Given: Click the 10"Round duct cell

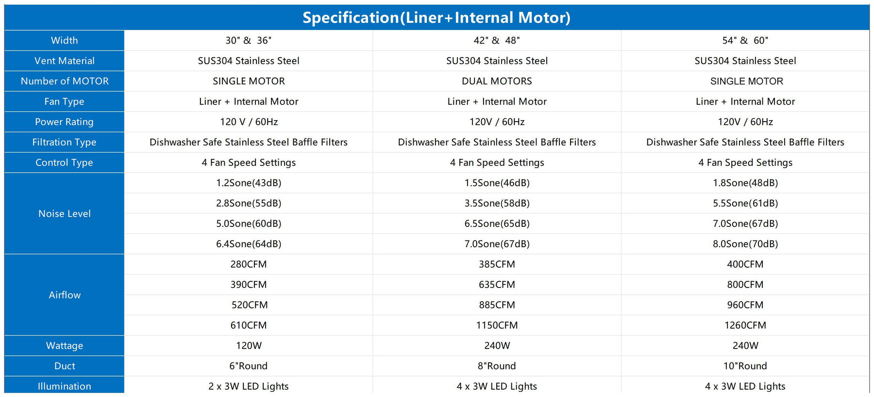Looking at the screenshot, I should pyautogui.click(x=745, y=366).
